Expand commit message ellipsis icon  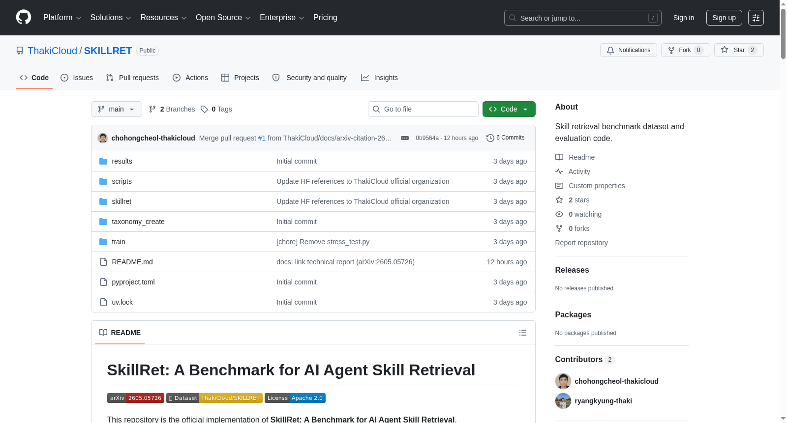coord(405,138)
